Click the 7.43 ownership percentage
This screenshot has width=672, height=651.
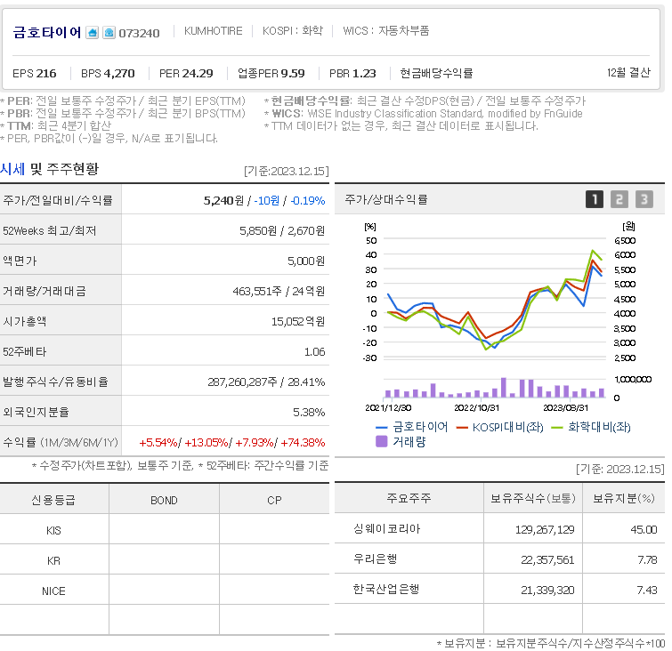click(x=647, y=591)
